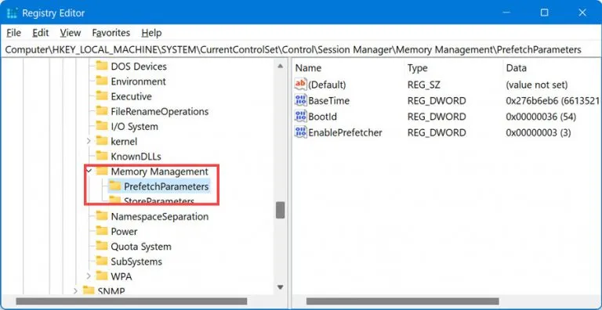This screenshot has width=602, height=310.
Task: Click the 0x00000036 (54) data cell
Action: pos(541,117)
